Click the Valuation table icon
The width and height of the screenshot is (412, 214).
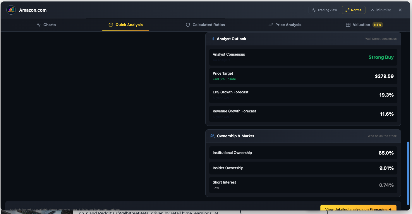click(x=348, y=25)
